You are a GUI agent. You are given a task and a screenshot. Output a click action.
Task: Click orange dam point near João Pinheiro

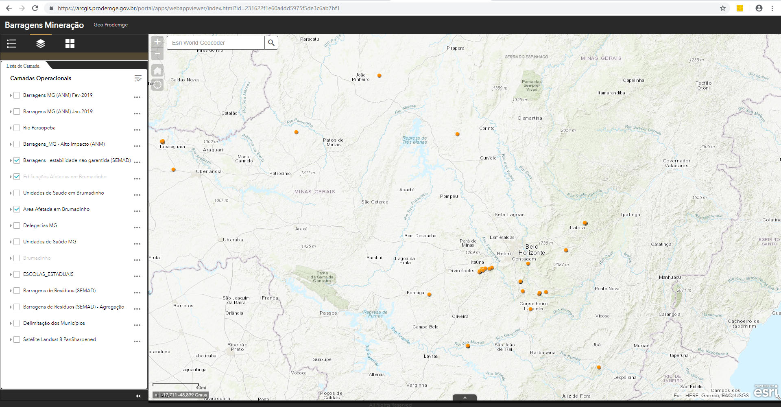click(379, 76)
